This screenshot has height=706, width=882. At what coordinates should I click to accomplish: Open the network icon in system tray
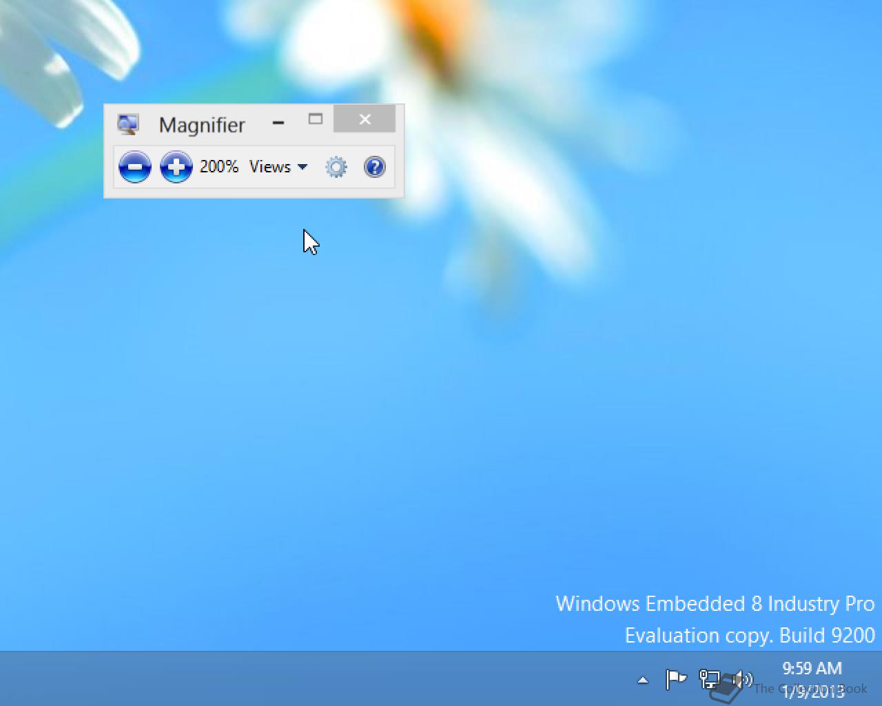point(709,680)
